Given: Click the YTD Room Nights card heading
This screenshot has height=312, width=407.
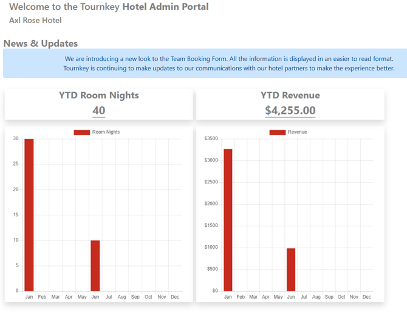Looking at the screenshot, I should [x=99, y=95].
